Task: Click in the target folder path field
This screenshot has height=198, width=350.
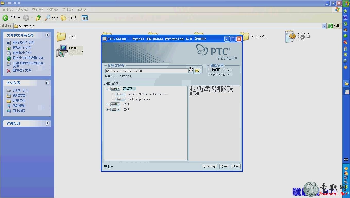Action: click(147, 71)
